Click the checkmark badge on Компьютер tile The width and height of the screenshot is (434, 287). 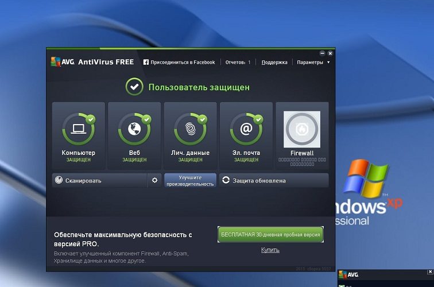point(91,119)
